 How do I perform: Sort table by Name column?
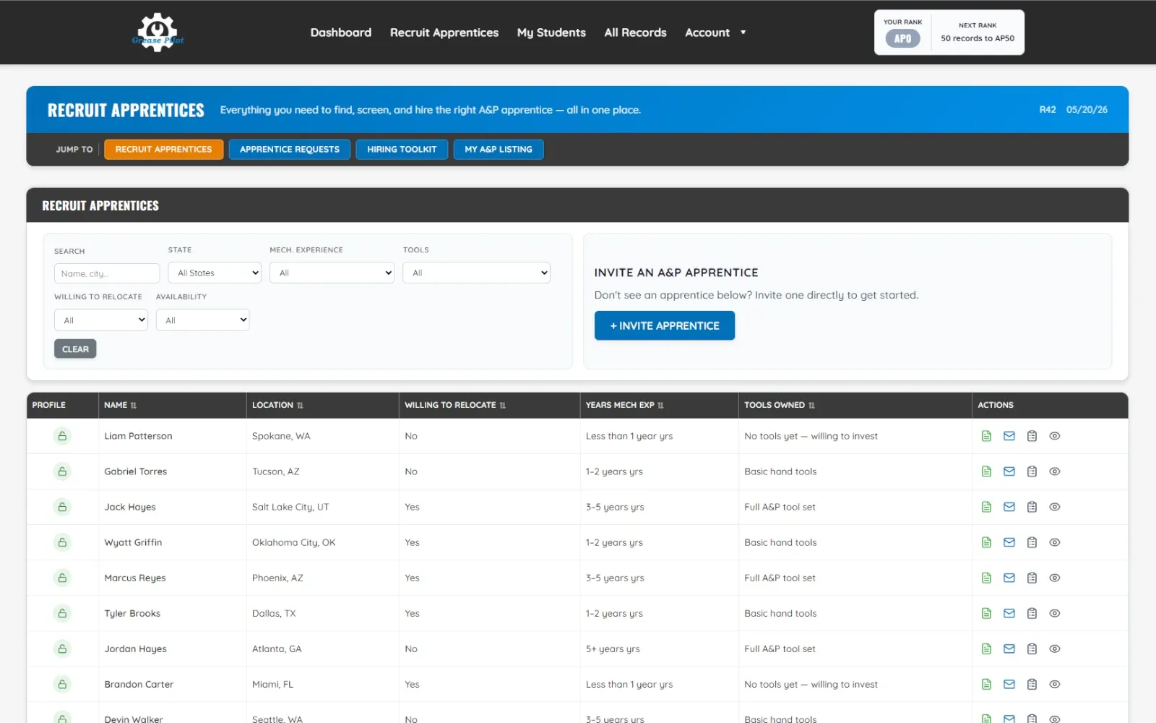(x=120, y=405)
